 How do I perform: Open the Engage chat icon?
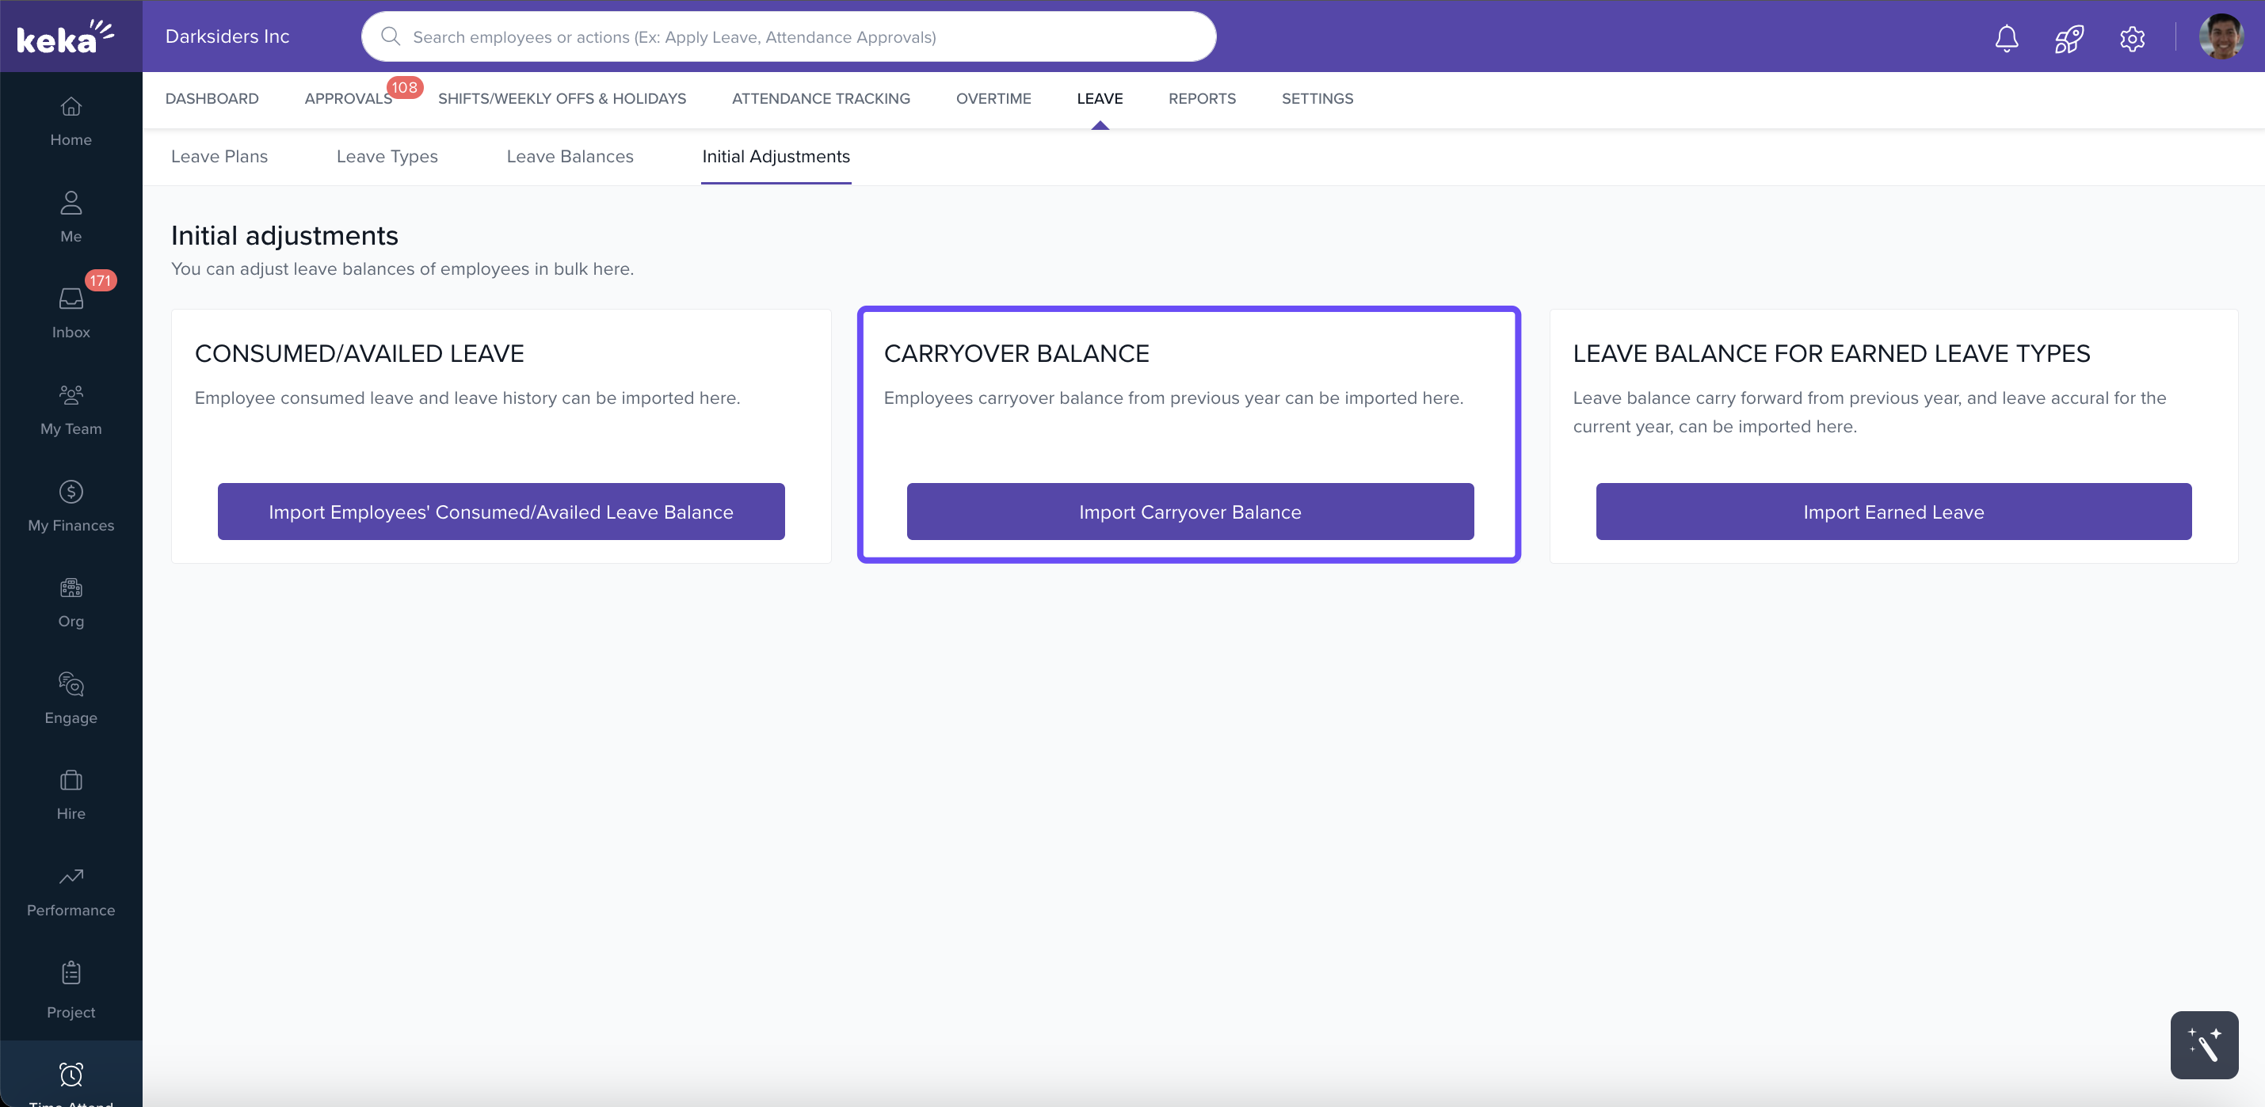click(x=71, y=684)
